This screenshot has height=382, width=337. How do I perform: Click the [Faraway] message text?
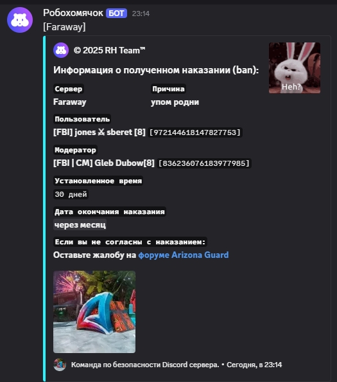pos(64,27)
